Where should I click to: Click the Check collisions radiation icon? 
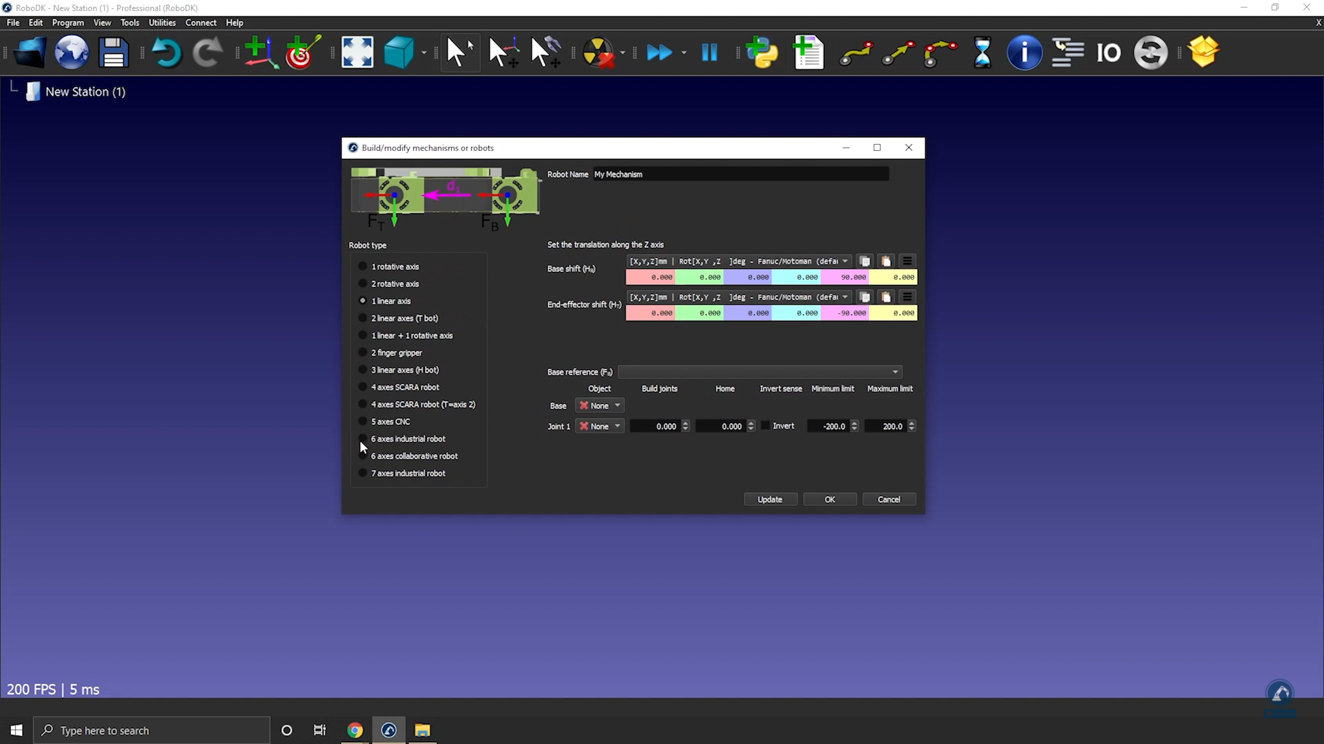[598, 52]
